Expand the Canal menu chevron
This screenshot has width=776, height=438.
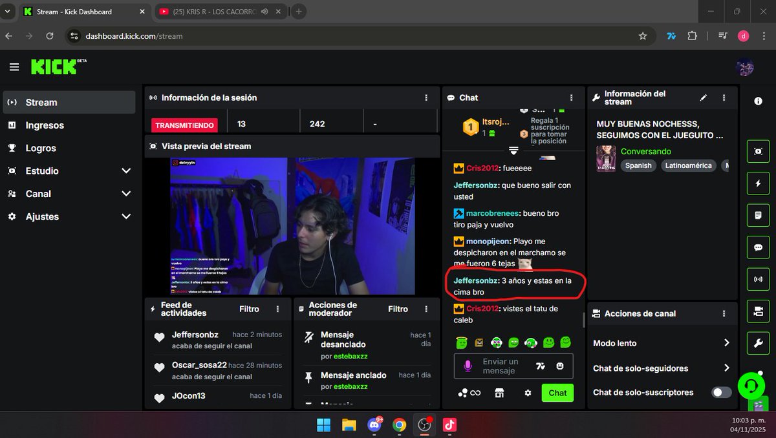(126, 194)
